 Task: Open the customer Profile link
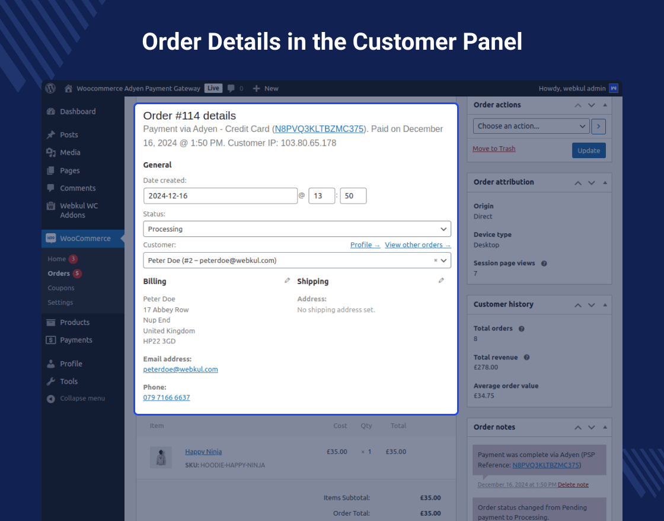[365, 245]
